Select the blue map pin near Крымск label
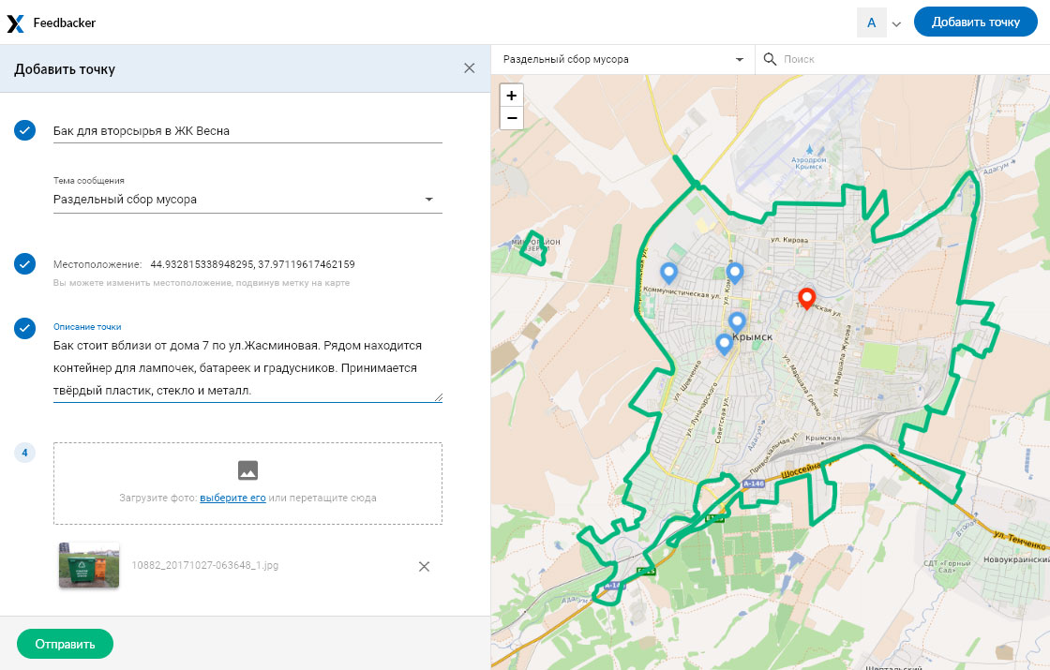The width and height of the screenshot is (1050, 670). [724, 343]
